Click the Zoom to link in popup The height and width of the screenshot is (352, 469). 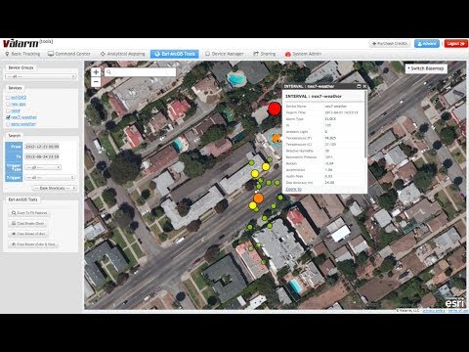(x=293, y=189)
